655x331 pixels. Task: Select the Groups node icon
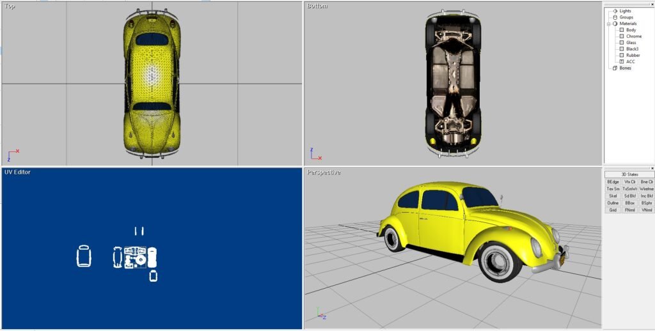tap(615, 17)
